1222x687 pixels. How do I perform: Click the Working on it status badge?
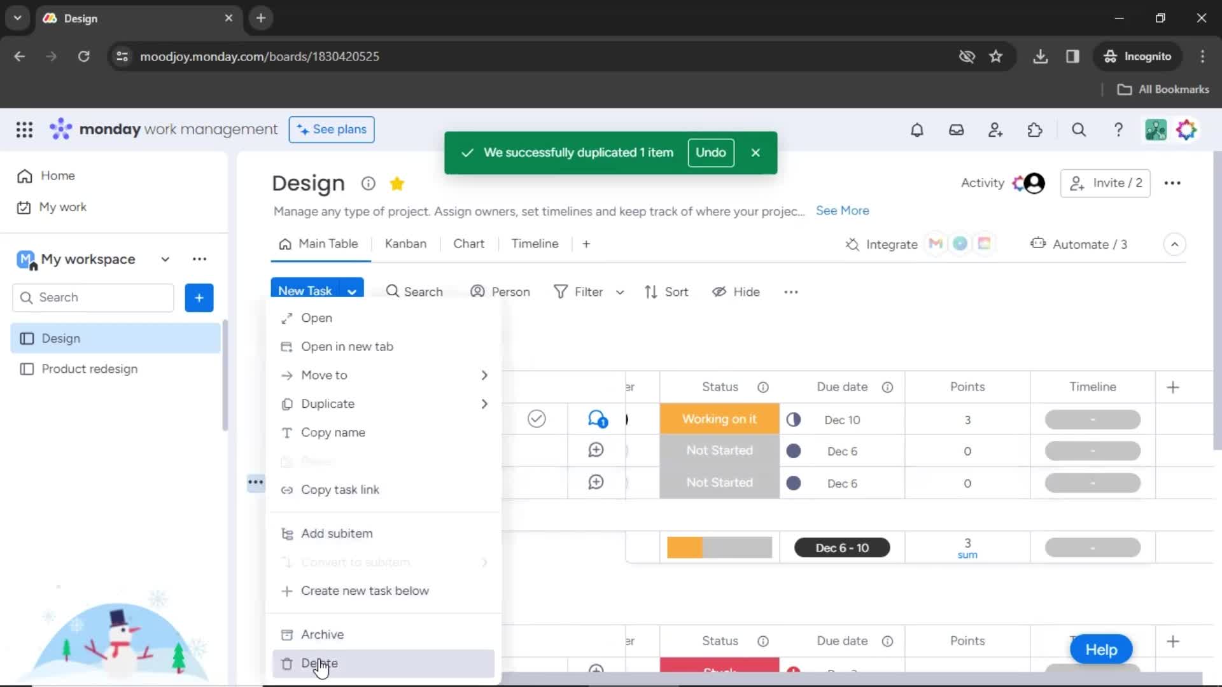[719, 419]
